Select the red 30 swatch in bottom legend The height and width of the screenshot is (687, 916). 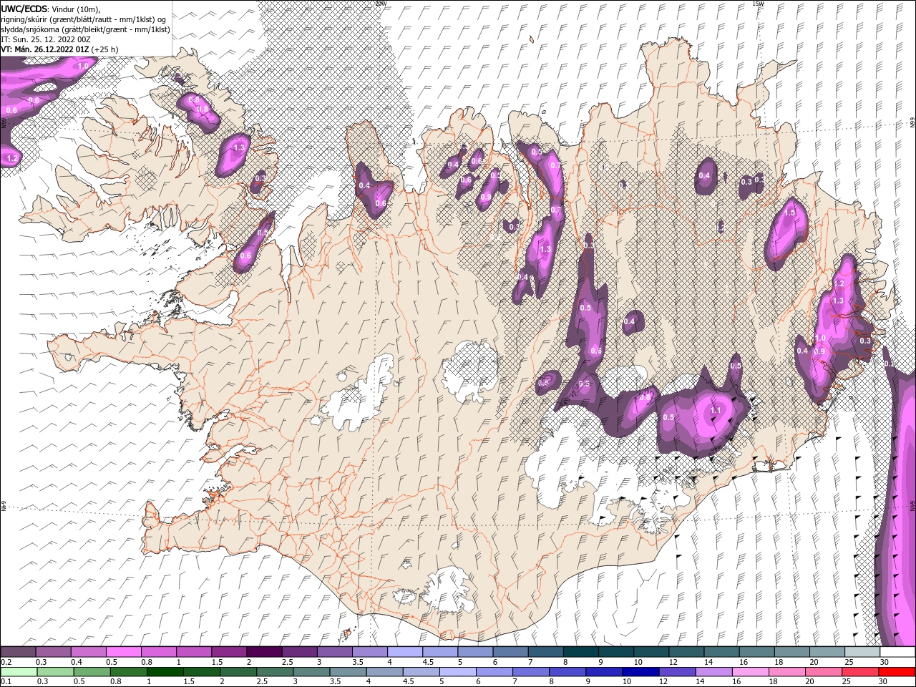897,672
